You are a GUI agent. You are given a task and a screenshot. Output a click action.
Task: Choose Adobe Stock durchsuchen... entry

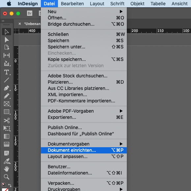(84, 76)
